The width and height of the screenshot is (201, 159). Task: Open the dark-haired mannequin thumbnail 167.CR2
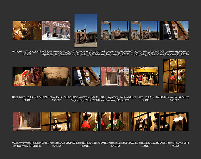56,122
